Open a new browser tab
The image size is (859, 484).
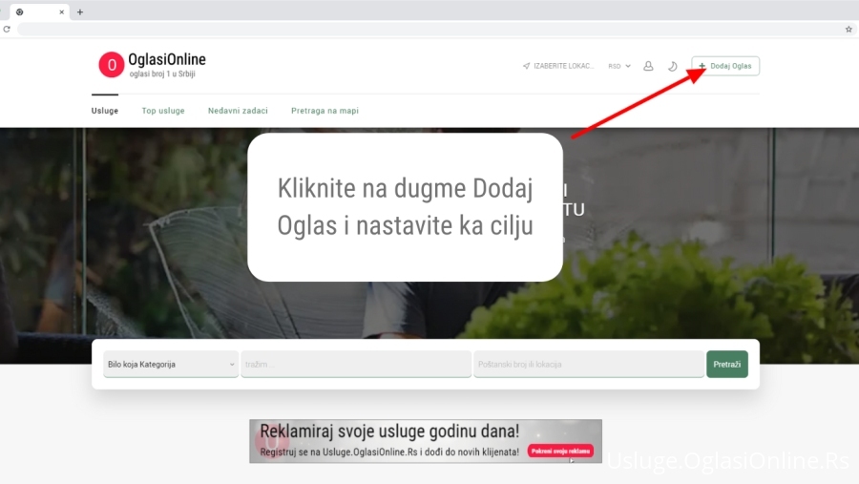pyautogui.click(x=80, y=12)
